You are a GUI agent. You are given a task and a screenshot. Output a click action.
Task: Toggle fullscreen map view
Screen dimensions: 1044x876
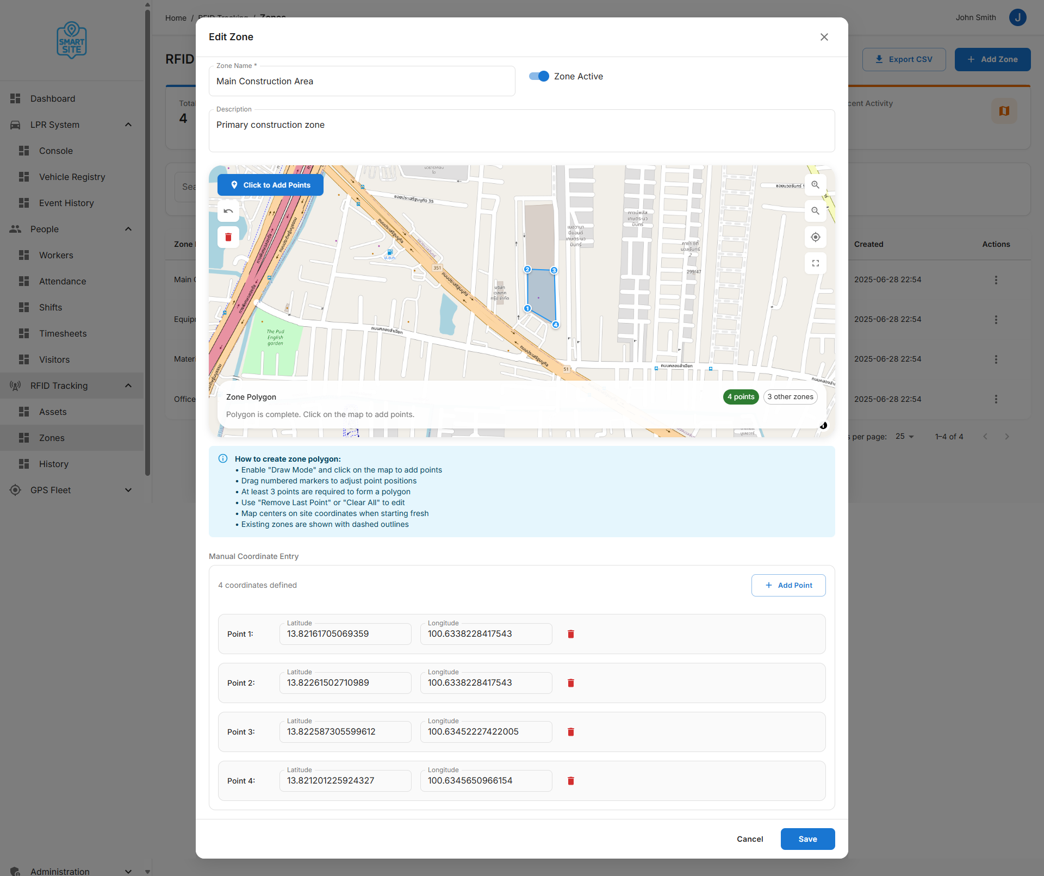[815, 263]
